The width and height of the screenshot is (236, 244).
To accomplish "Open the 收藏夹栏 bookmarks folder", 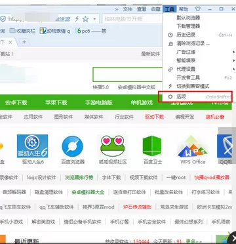I will [22, 31].
